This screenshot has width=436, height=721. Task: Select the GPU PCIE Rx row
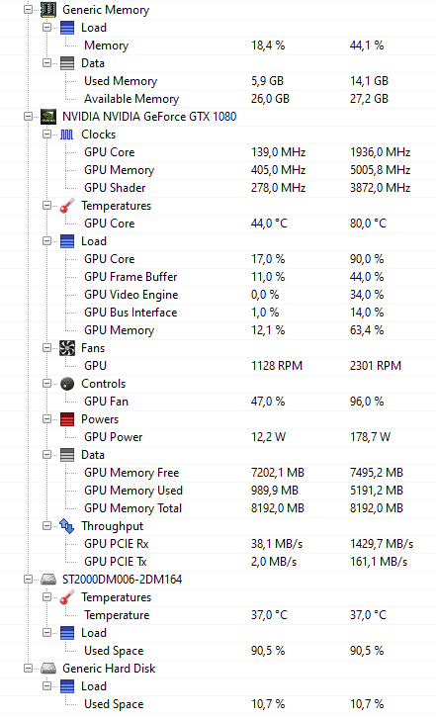(x=218, y=544)
